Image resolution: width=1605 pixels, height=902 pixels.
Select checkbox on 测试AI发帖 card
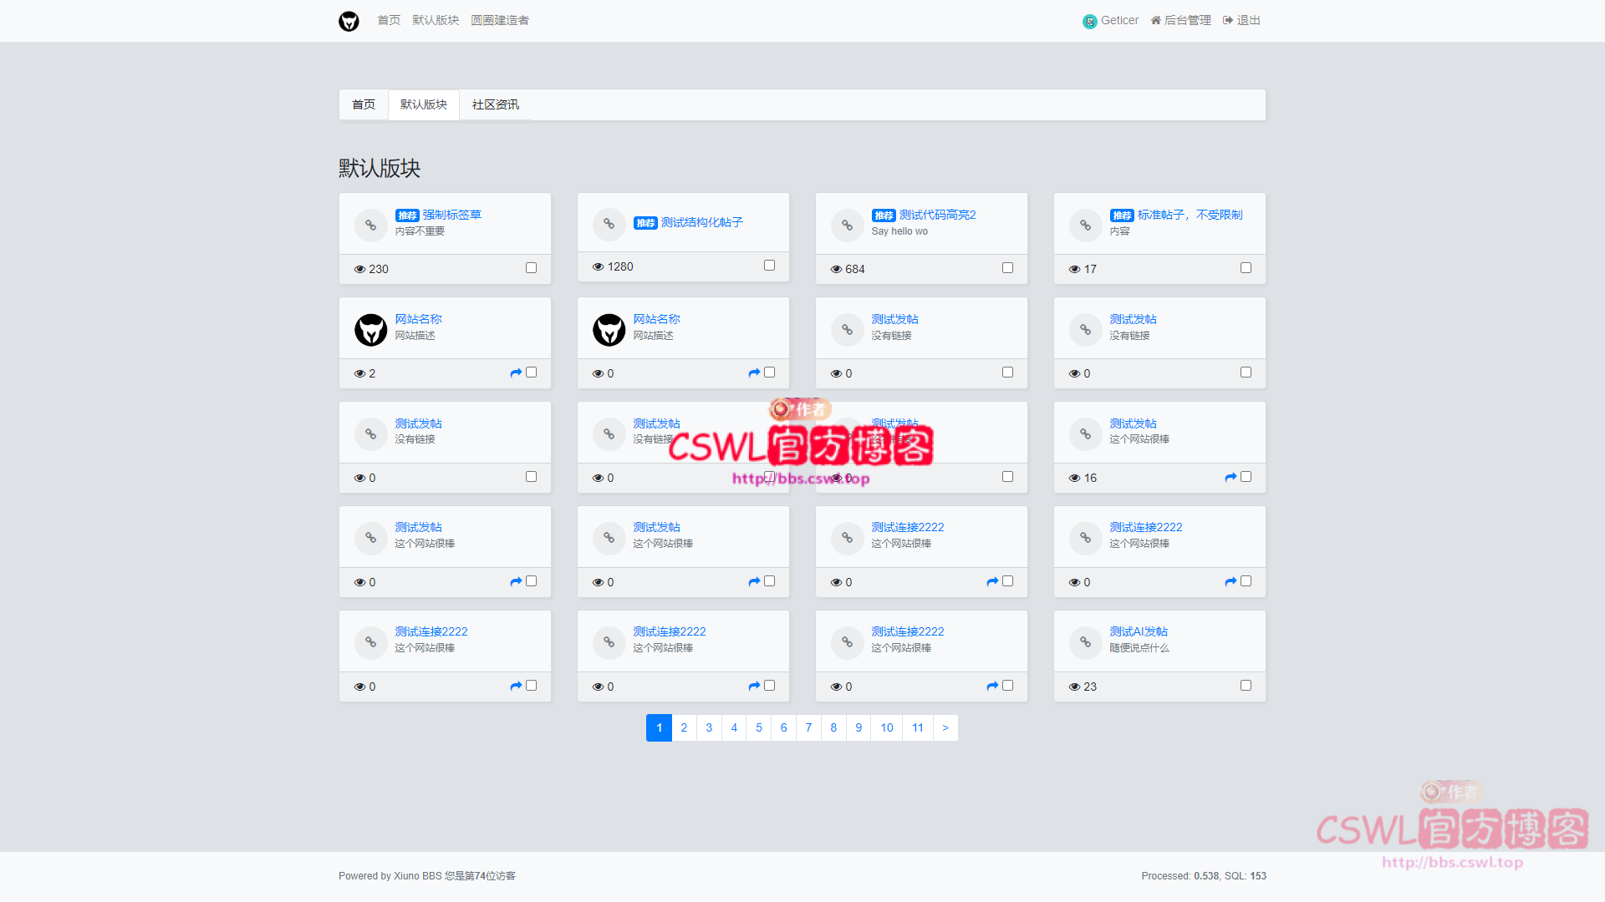[1246, 686]
